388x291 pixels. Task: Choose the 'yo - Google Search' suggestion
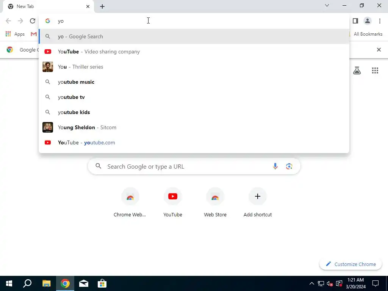point(194,37)
